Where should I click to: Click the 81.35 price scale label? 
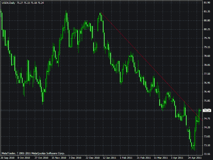[x=207, y=12]
